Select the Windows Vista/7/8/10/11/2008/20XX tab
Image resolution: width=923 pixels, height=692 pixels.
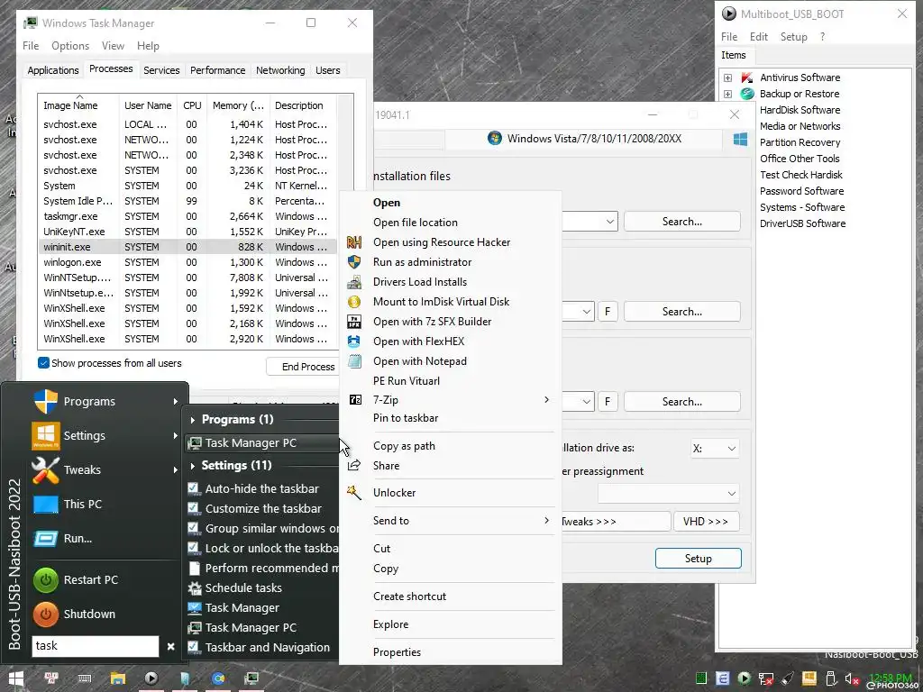(x=584, y=139)
